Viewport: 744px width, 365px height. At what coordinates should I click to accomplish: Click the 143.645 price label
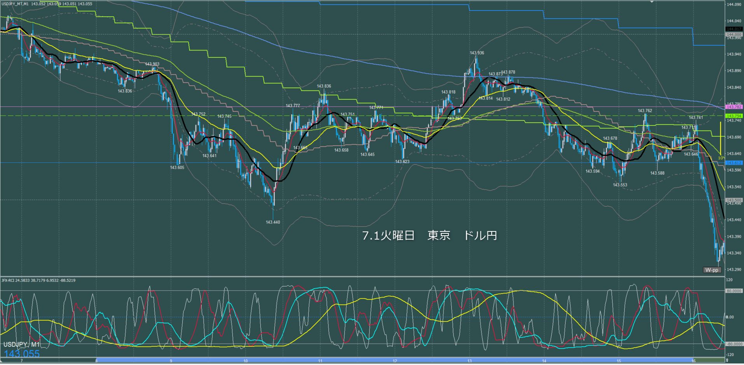point(367,155)
